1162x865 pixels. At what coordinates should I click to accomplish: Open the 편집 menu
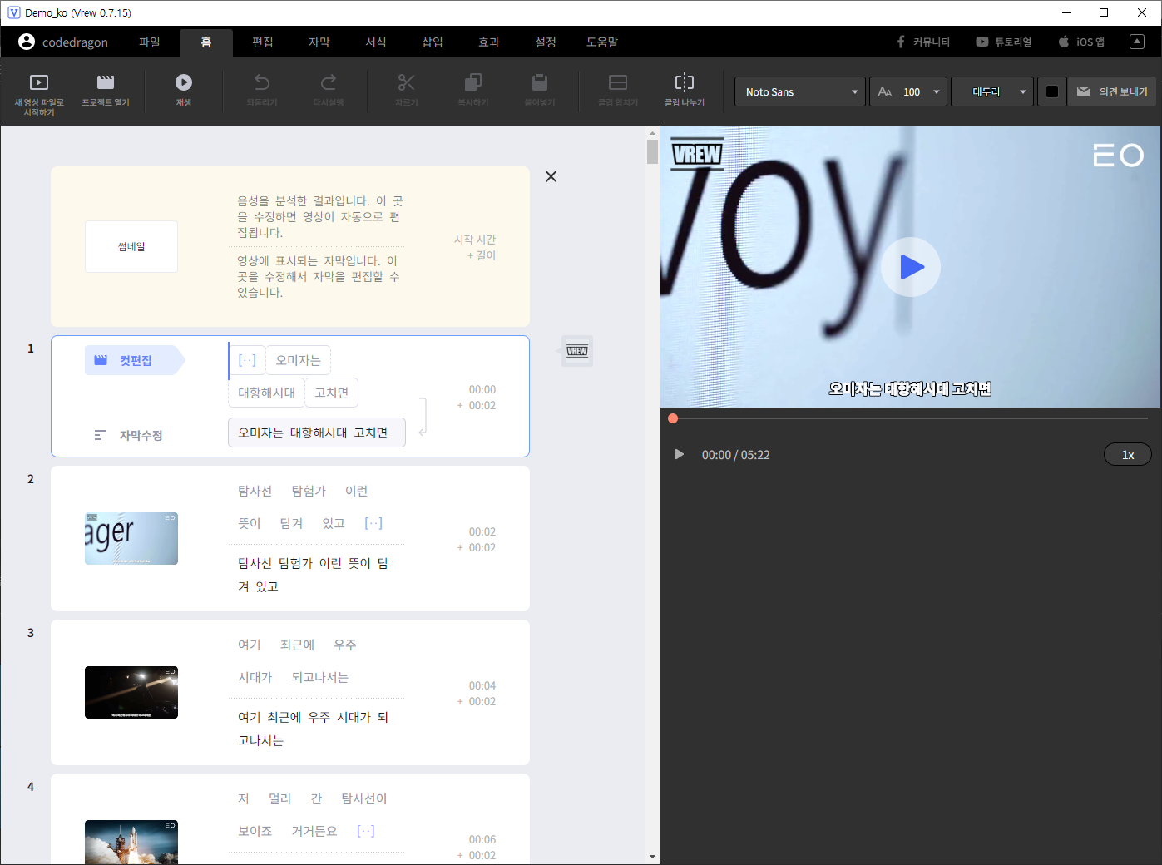pyautogui.click(x=263, y=42)
